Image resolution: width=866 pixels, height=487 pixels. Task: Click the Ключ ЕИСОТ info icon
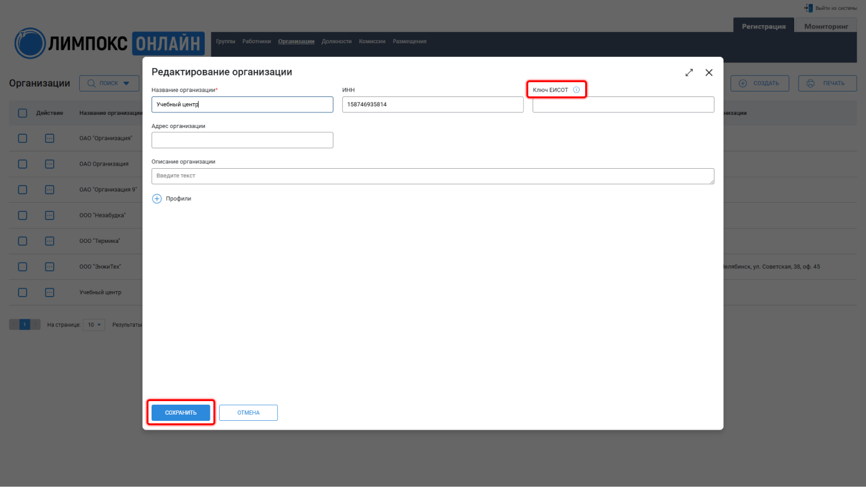[577, 90]
